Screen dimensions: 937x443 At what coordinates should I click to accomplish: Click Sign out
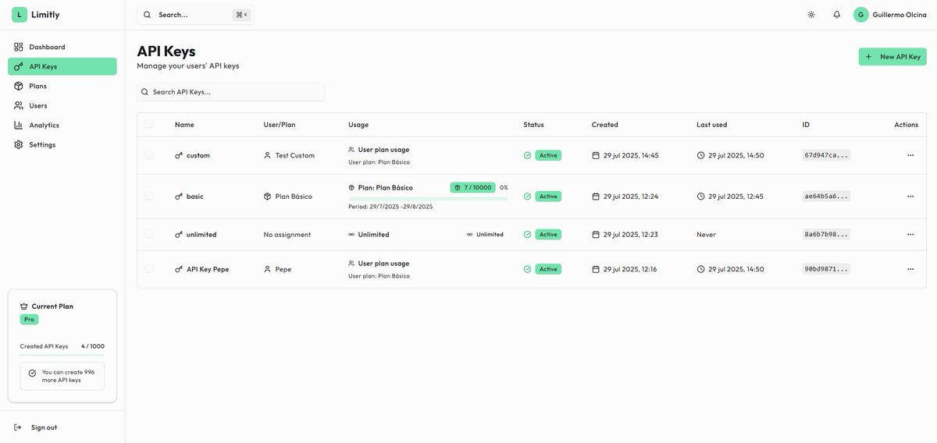click(x=44, y=427)
